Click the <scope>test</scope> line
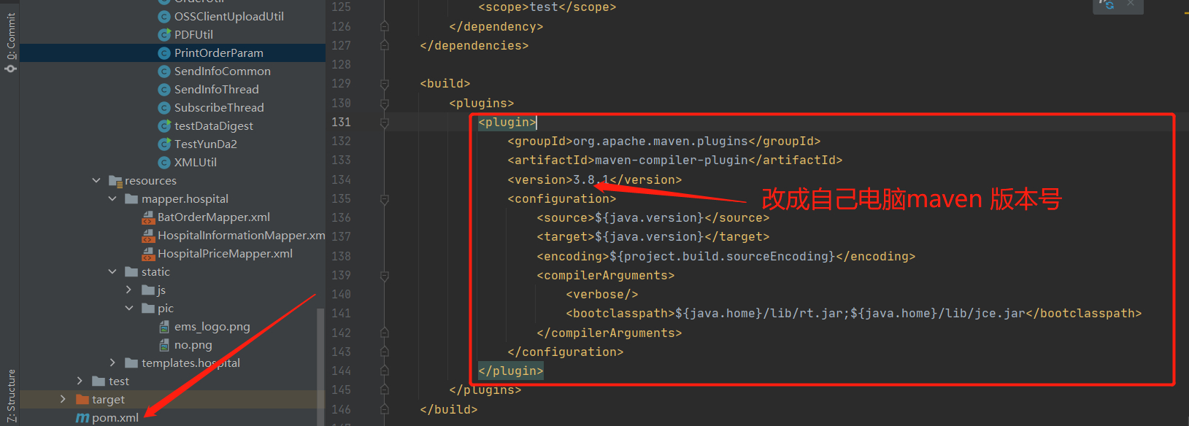This screenshot has width=1189, height=426. (547, 7)
